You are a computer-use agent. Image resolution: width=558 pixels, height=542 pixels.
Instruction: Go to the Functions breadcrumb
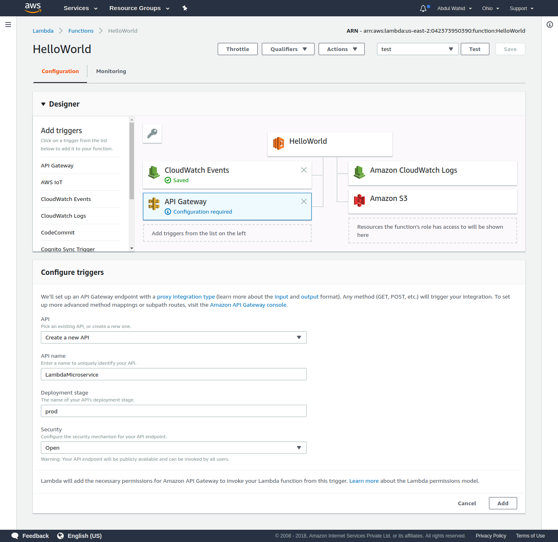coord(81,31)
